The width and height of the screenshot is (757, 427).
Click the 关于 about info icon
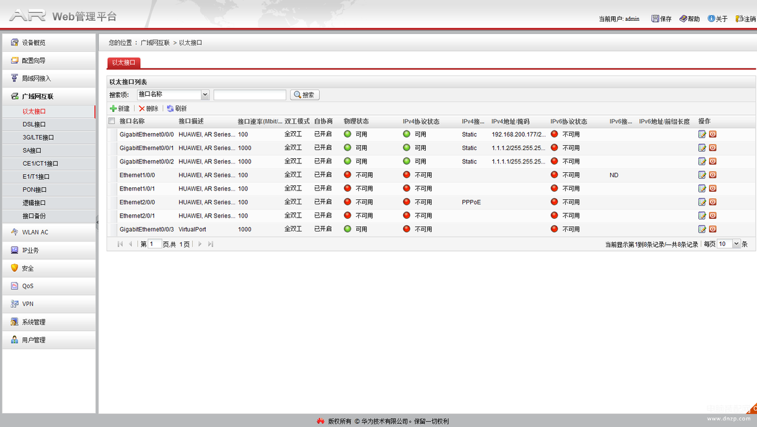711,19
